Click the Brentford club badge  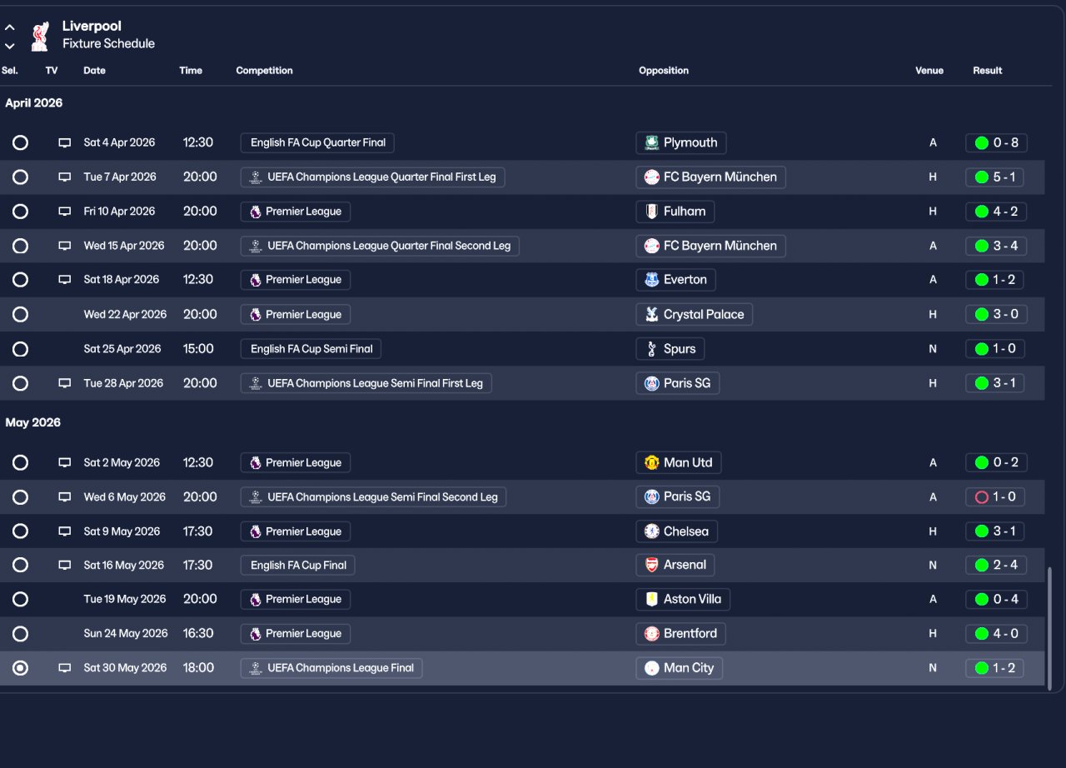[652, 634]
